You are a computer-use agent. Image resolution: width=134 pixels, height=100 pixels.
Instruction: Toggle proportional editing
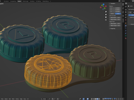[x=58, y=99]
